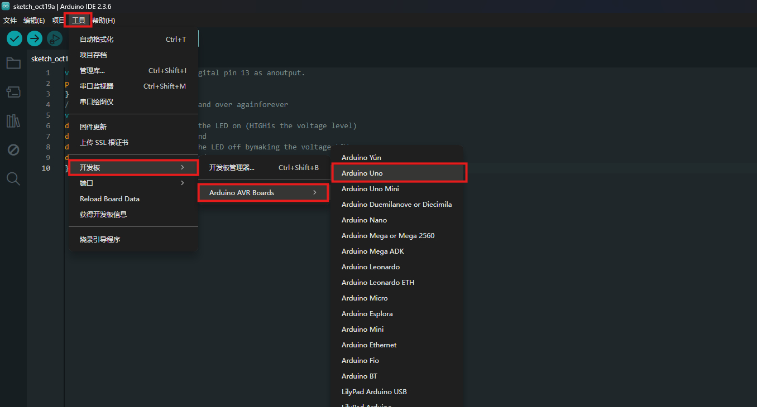Select Arduino Leonardo ETH board

pyautogui.click(x=397, y=283)
